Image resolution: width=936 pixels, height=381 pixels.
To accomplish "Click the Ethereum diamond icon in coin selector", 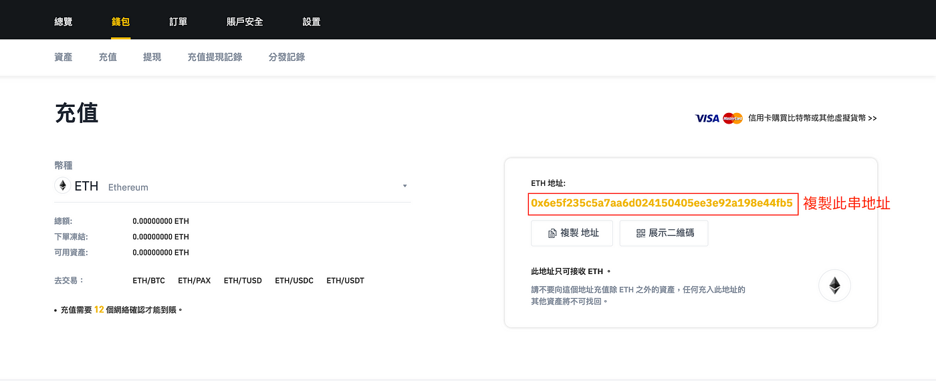I will pyautogui.click(x=62, y=186).
